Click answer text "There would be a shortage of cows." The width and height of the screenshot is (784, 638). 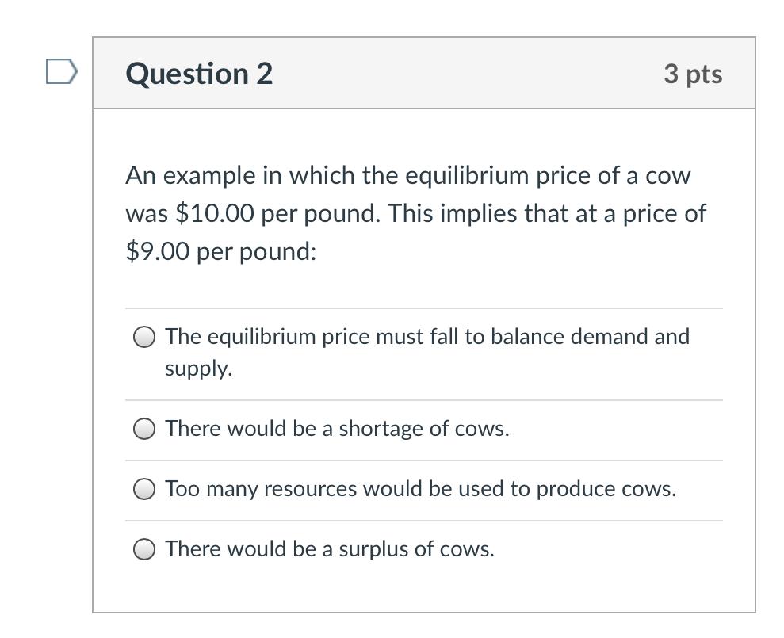(337, 429)
